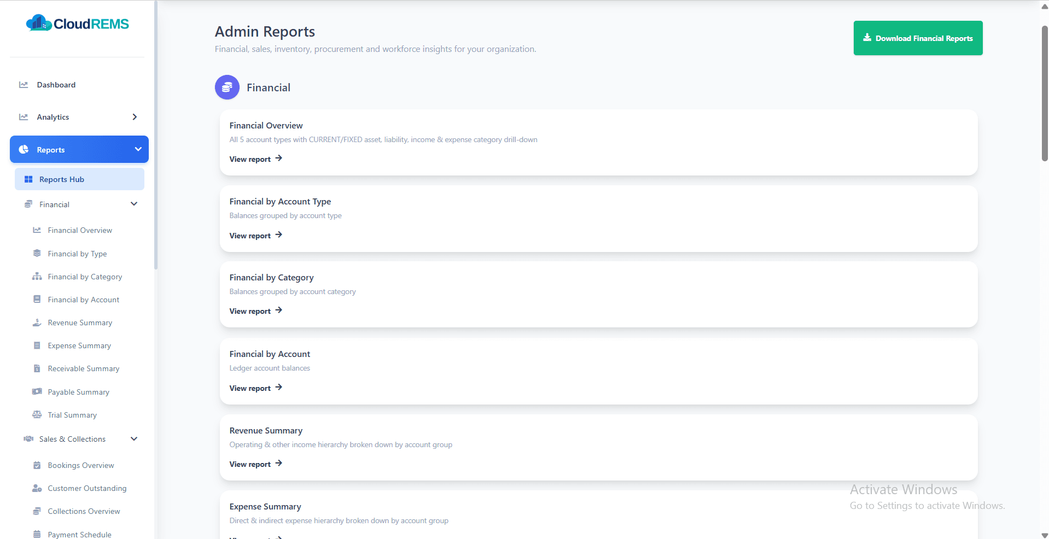Click the Payable Summary money icon
Image resolution: width=1049 pixels, height=539 pixels.
37,391
